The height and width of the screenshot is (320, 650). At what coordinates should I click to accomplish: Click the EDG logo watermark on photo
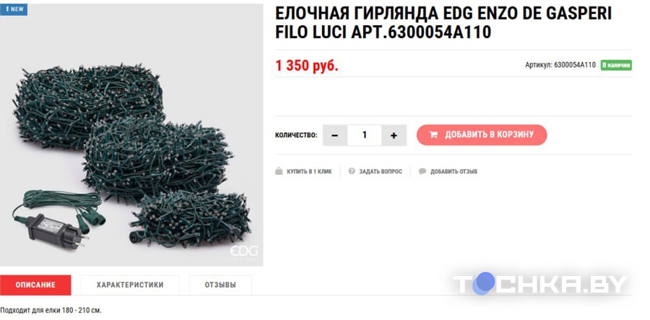[x=244, y=251]
